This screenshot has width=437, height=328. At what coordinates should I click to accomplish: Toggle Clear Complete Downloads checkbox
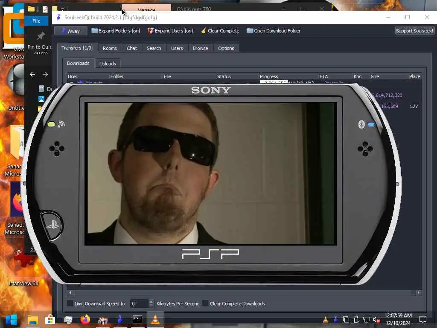click(x=205, y=304)
